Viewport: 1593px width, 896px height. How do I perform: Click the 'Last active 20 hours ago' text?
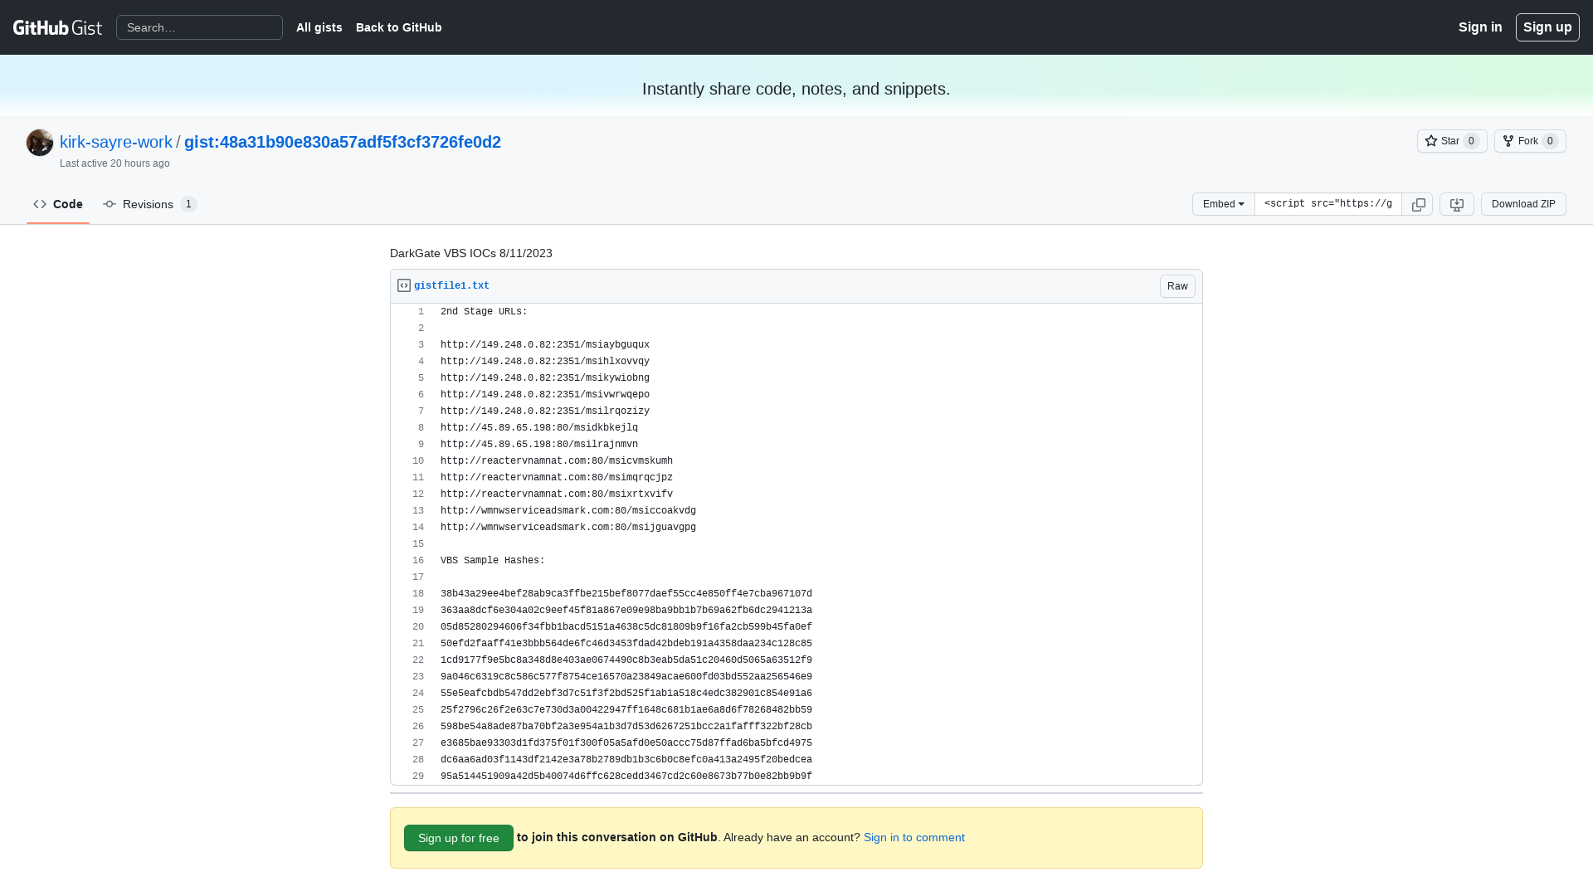coord(114,163)
